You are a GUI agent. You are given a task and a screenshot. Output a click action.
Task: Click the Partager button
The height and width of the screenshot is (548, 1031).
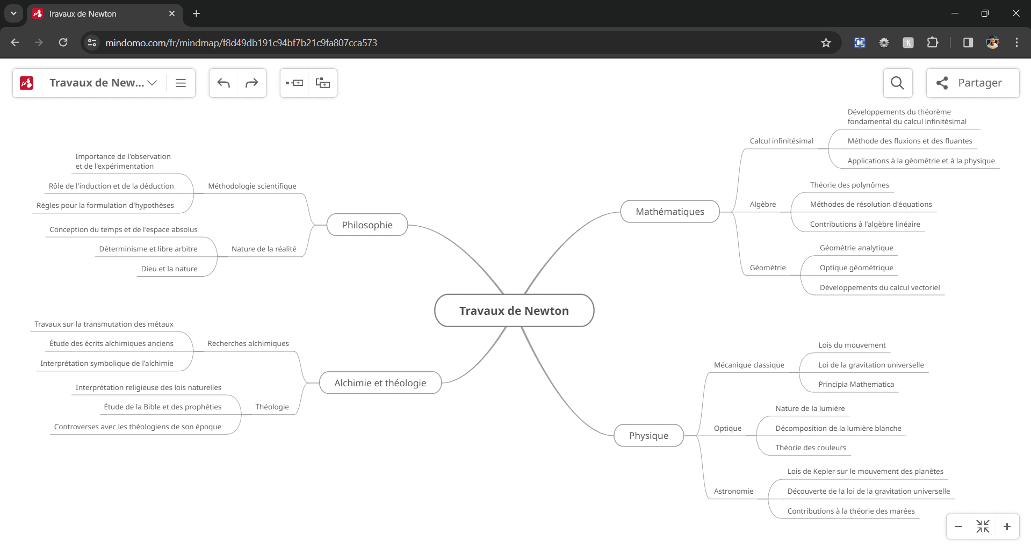pyautogui.click(x=972, y=83)
